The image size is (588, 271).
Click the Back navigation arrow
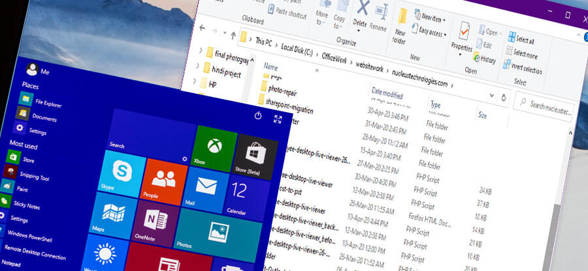[x=203, y=27]
